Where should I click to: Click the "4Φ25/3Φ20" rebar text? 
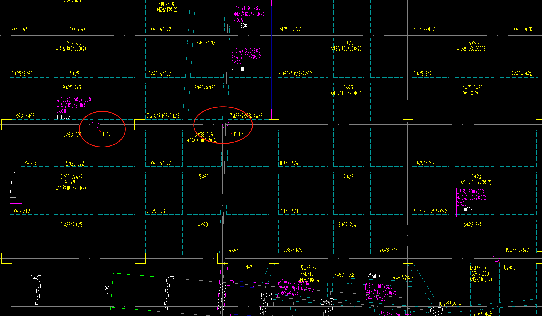coord(22,74)
